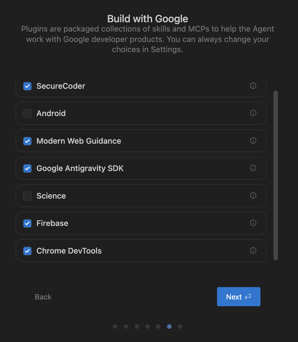Image resolution: width=298 pixels, height=342 pixels.
Task: Go Back to previous step
Action: [x=43, y=297]
